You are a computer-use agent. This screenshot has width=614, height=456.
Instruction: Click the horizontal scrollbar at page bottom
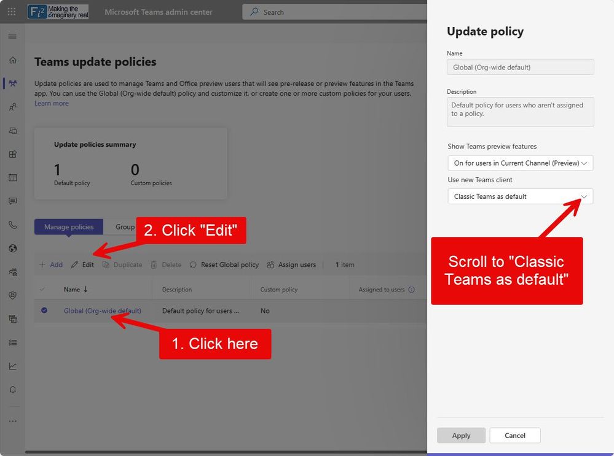pyautogui.click(x=226, y=452)
